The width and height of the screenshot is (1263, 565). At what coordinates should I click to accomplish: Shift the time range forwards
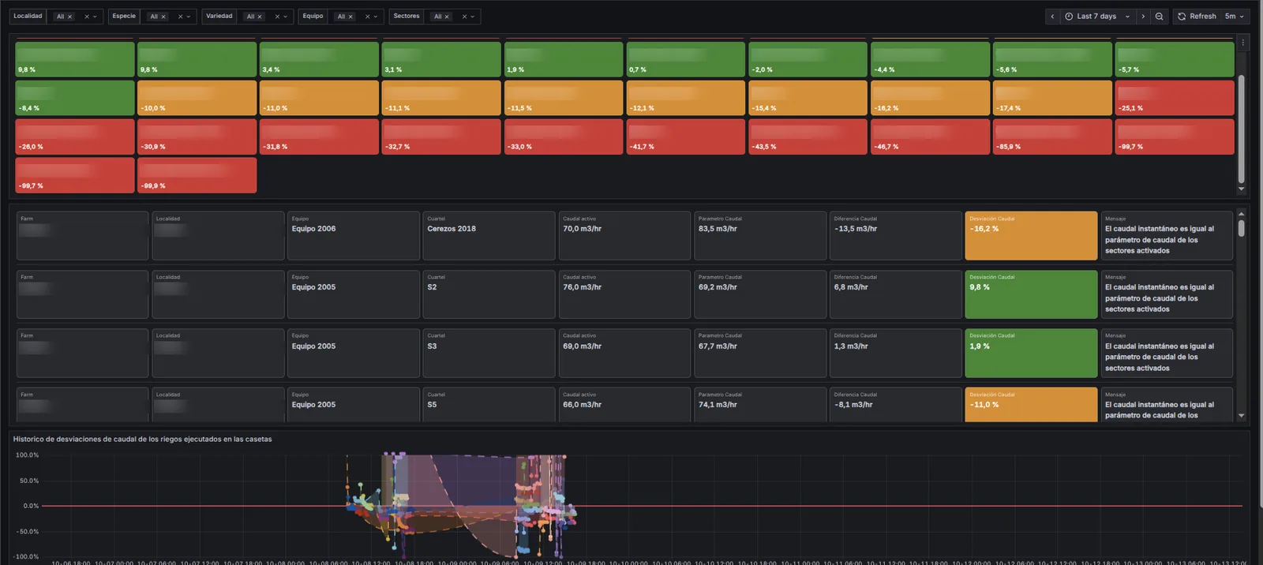[1143, 17]
